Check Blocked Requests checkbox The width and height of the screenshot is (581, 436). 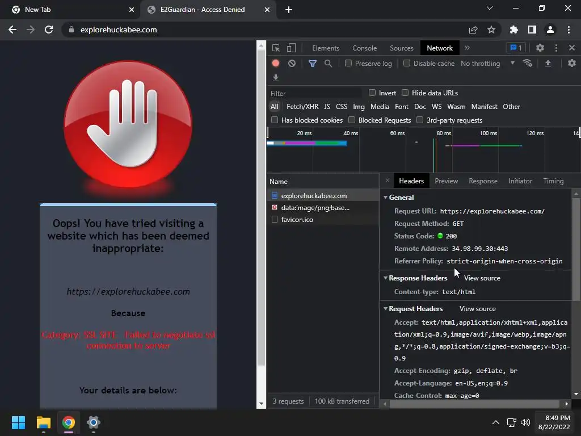pyautogui.click(x=352, y=120)
